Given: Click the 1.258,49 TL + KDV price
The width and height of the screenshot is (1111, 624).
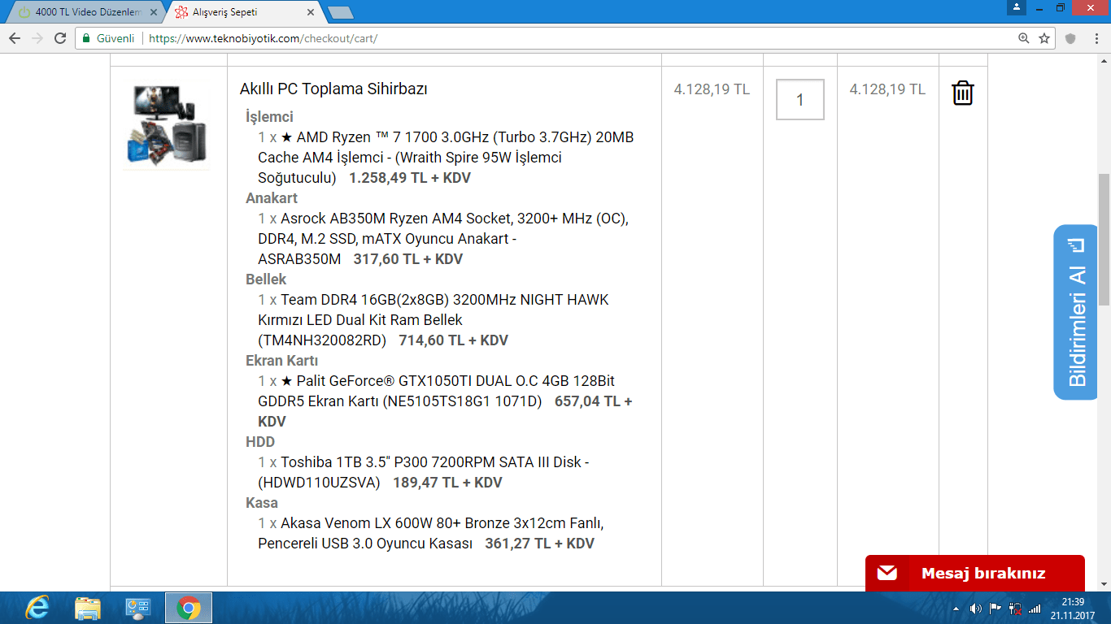Looking at the screenshot, I should pos(410,178).
